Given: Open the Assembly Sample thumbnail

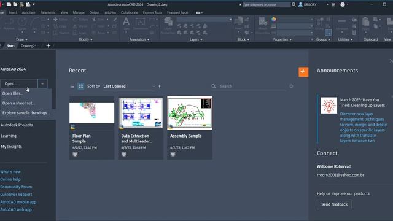Looking at the screenshot, I should [190, 113].
